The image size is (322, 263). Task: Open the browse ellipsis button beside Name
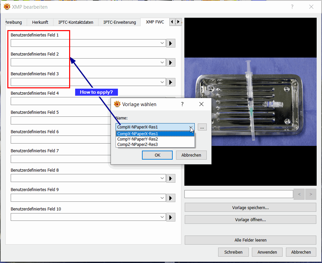pyautogui.click(x=202, y=127)
